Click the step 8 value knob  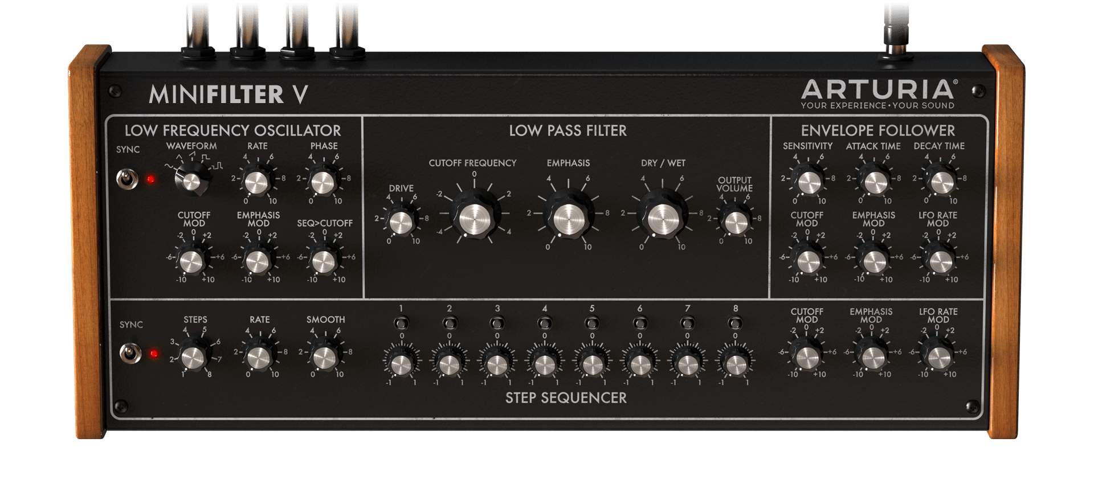pyautogui.click(x=735, y=363)
